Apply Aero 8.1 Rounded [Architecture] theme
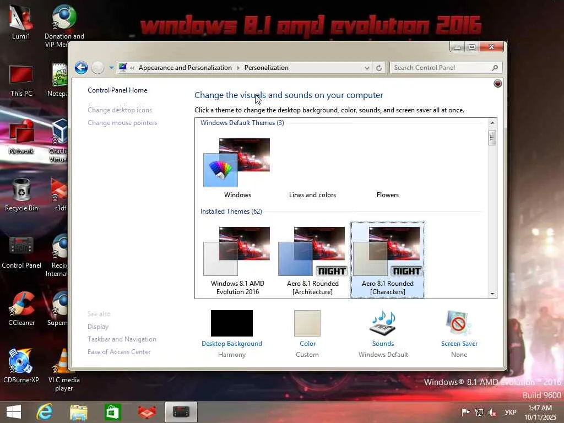The width and height of the screenshot is (564, 423). click(313, 260)
